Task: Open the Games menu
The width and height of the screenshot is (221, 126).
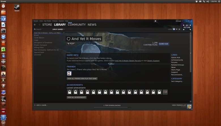Action: [61, 21]
